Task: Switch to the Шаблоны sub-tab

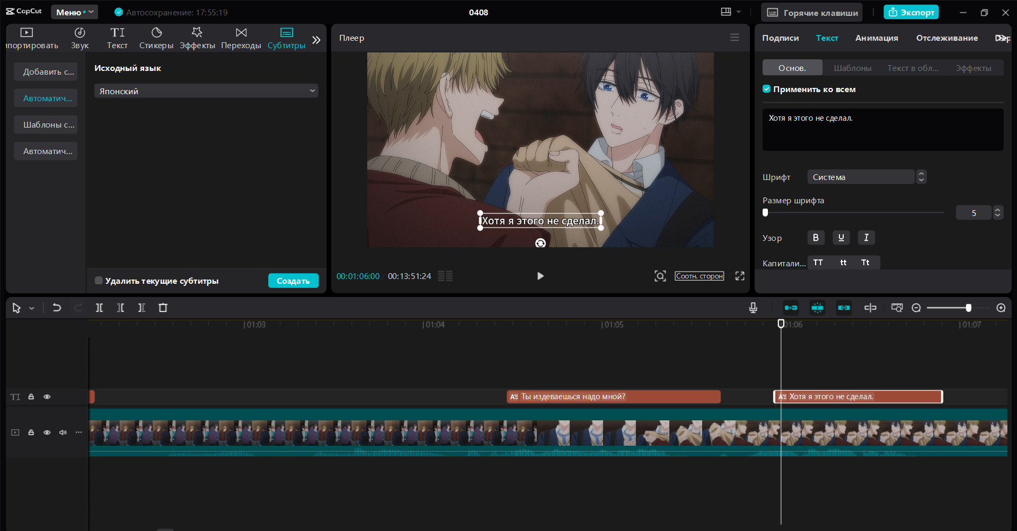Action: pos(852,68)
